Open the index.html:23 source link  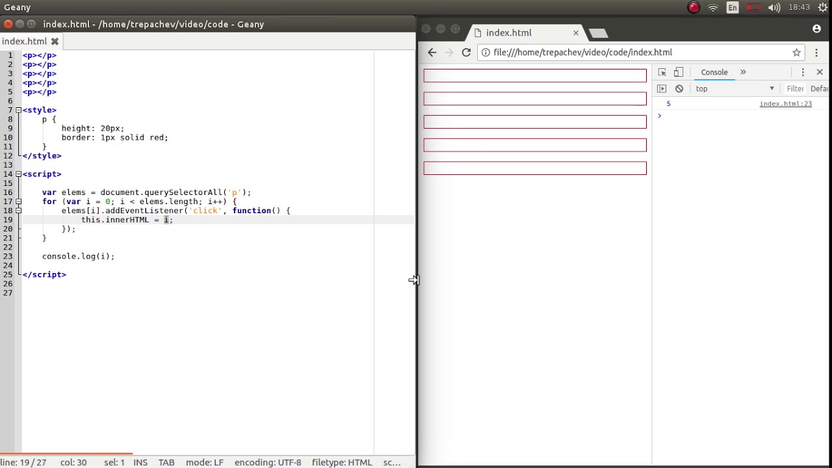tap(785, 103)
